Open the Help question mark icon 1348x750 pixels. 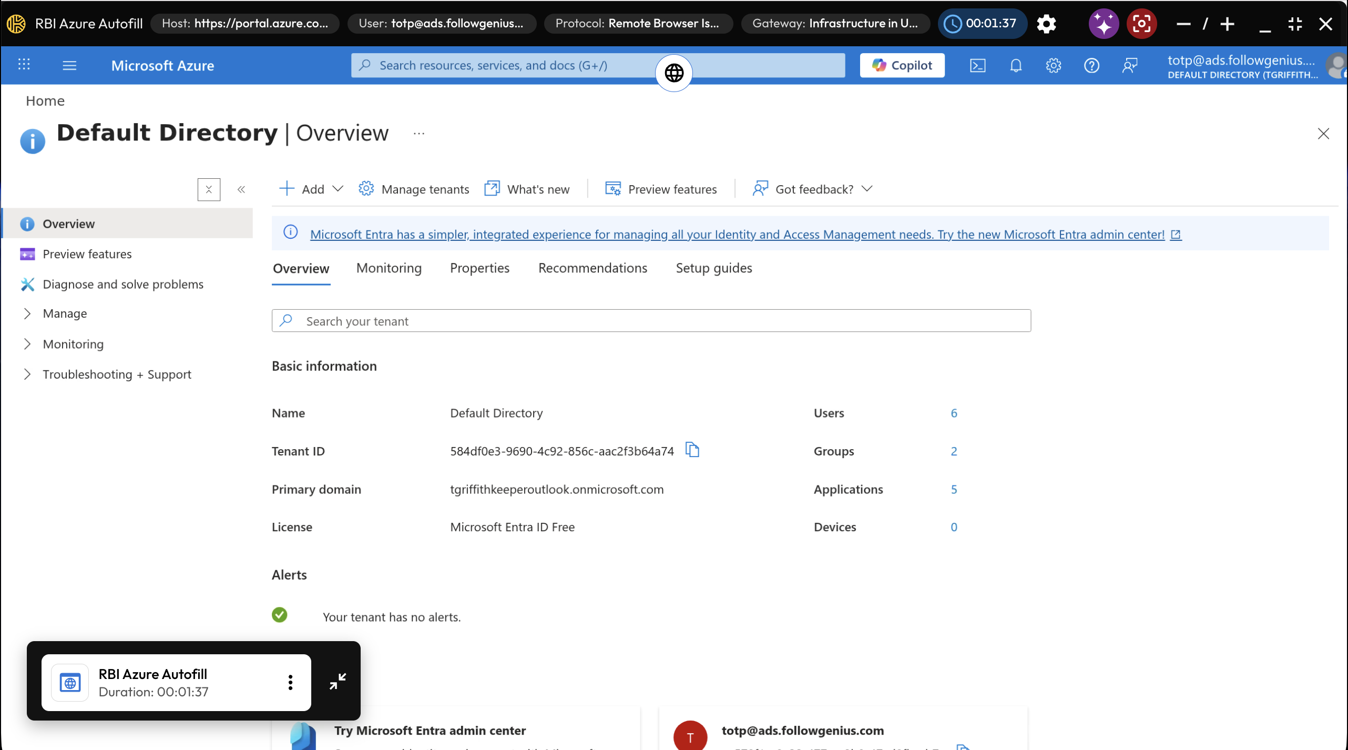click(x=1091, y=65)
